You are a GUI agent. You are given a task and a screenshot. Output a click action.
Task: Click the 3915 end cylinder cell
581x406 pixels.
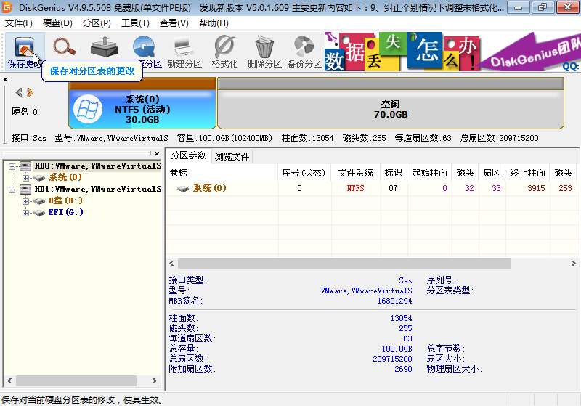pyautogui.click(x=536, y=188)
